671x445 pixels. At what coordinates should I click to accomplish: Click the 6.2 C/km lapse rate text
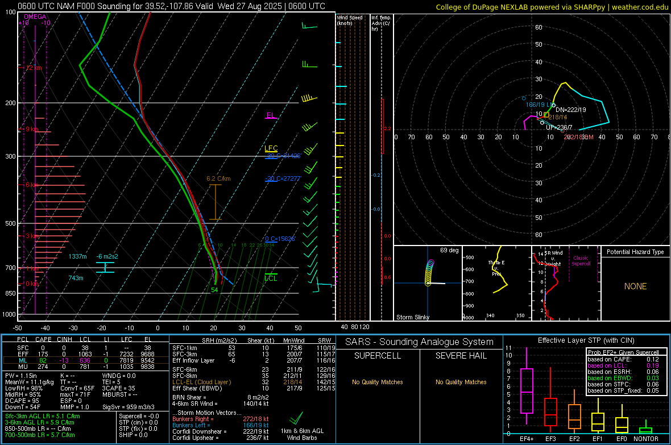[218, 178]
